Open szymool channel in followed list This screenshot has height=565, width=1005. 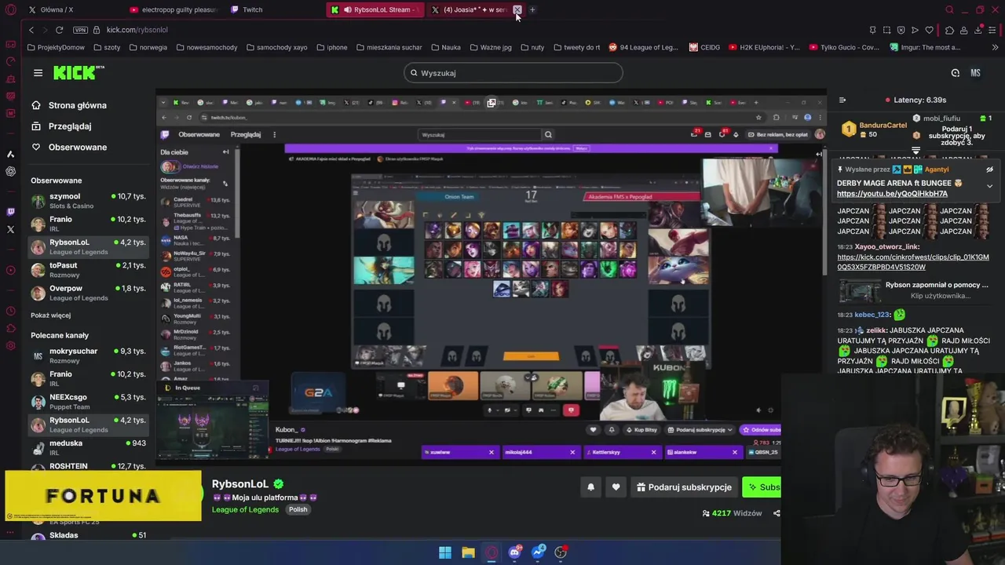coord(89,201)
